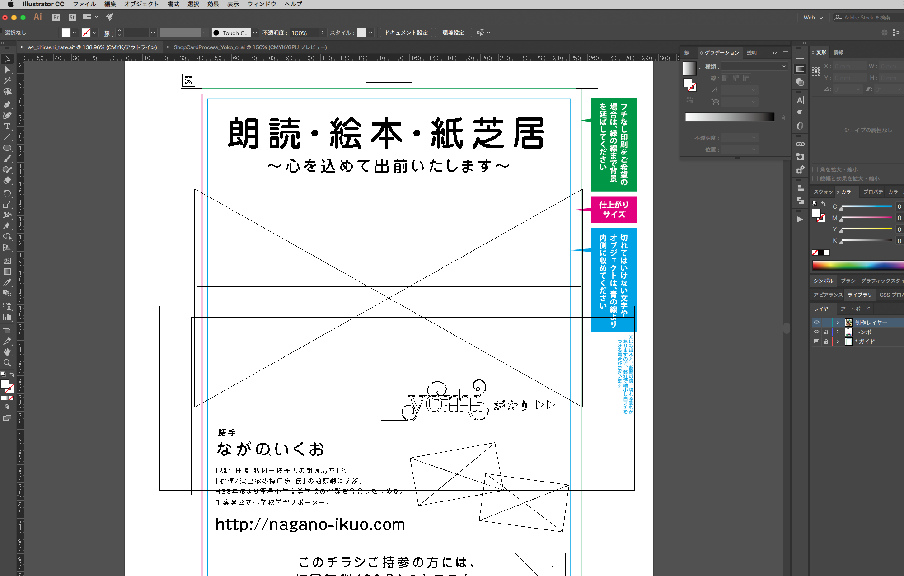Open the Web workspace dropdown
This screenshot has height=576, width=904.
coord(813,18)
